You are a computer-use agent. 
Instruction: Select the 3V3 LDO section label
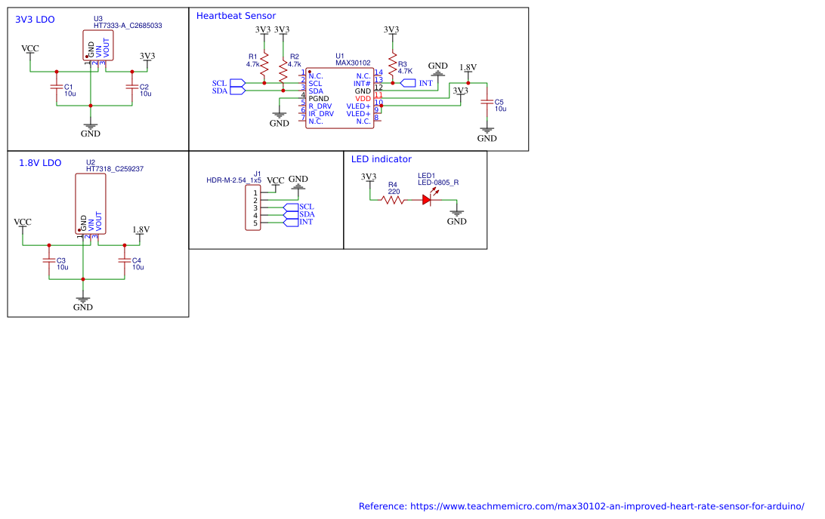click(35, 20)
